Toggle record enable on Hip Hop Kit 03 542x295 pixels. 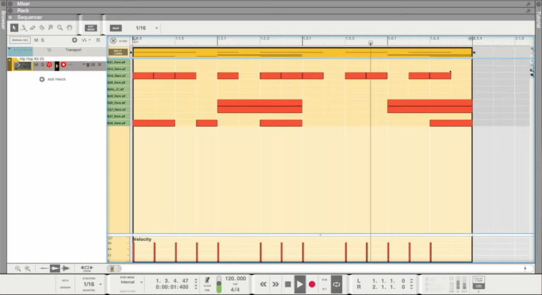click(64, 65)
